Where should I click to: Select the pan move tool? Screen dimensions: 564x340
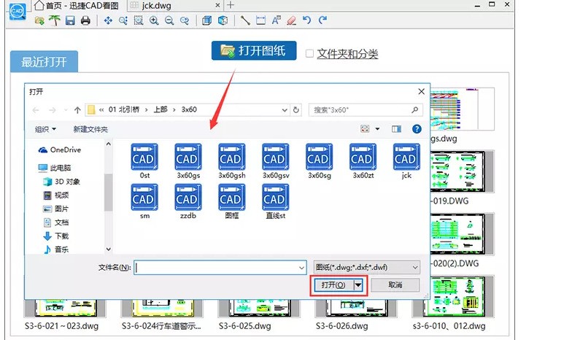[108, 20]
